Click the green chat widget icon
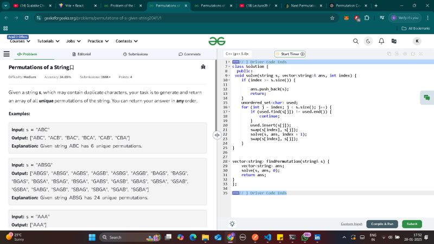 tap(427, 98)
